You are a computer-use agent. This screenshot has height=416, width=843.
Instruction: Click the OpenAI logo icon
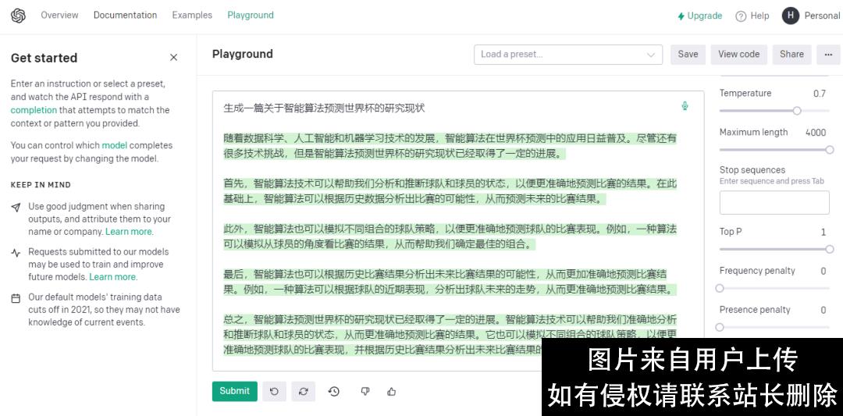pyautogui.click(x=18, y=16)
